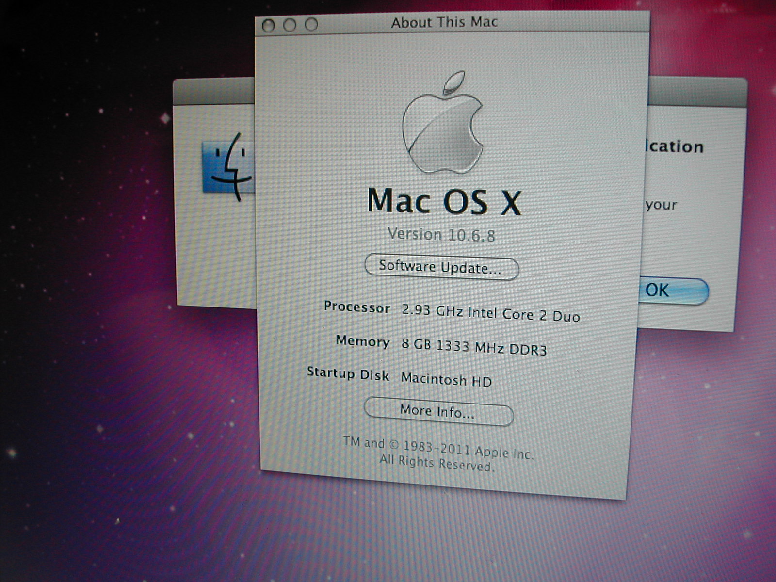
Task: Click the Software Update... button
Action: (x=441, y=268)
